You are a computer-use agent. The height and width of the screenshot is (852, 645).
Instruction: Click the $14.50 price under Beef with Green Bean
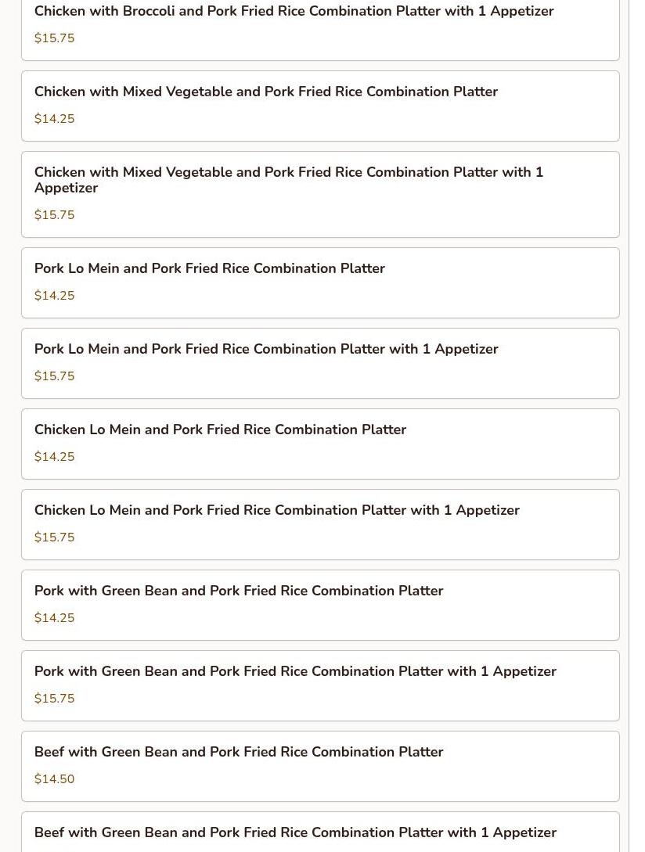tap(55, 779)
